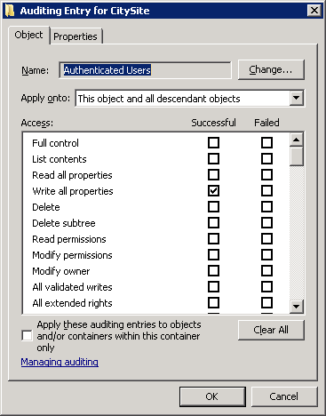Click the Name field with Authenticated Users

tap(145, 70)
